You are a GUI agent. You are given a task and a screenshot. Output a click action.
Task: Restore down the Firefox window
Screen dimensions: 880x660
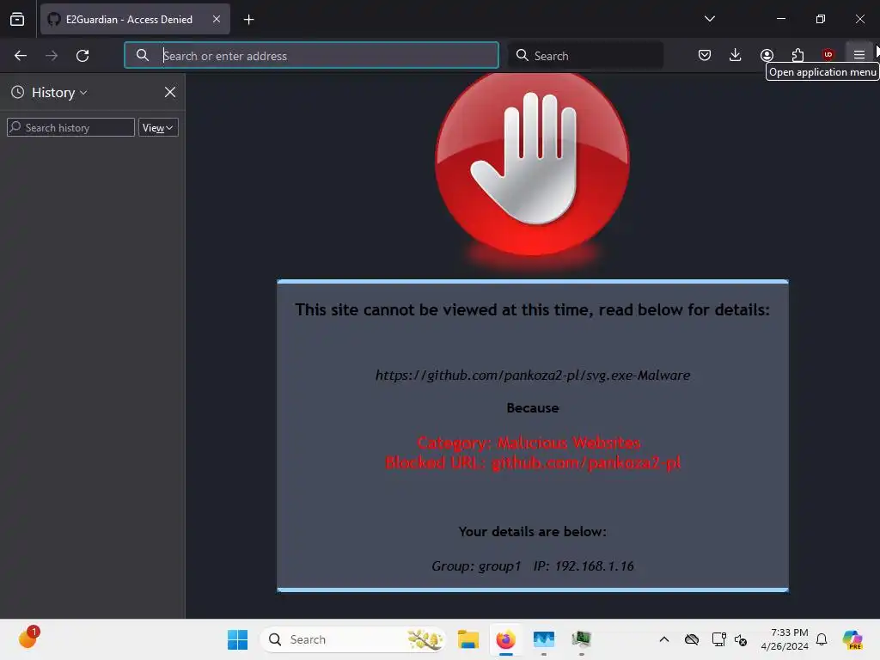[x=821, y=19]
